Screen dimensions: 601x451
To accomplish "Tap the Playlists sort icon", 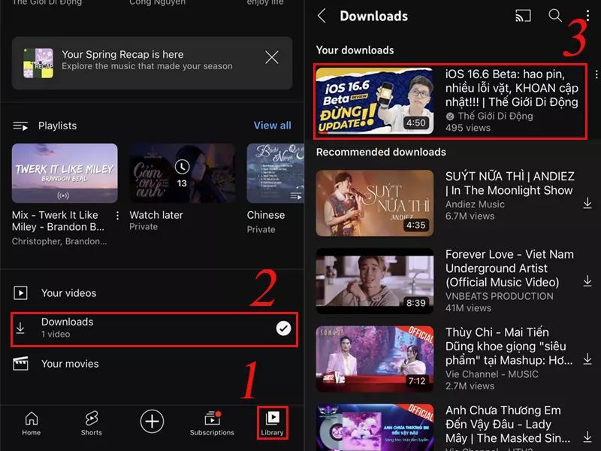I will (x=20, y=126).
